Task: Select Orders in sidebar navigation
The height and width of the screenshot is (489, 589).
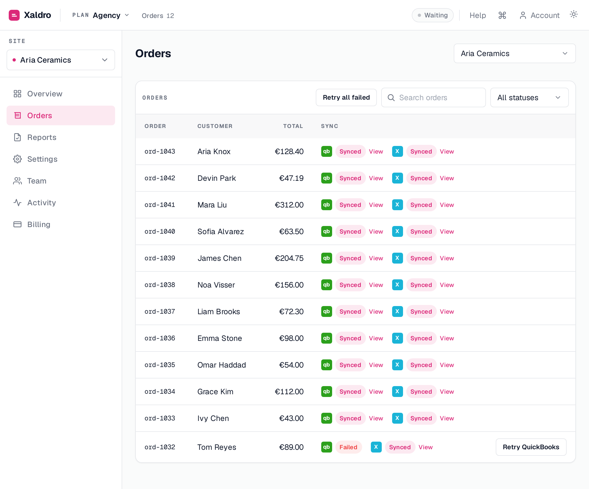Action: 61,115
